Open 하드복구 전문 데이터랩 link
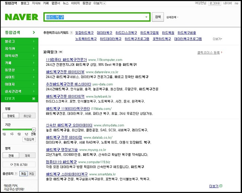Screen dimensions: 242x193 (64, 137)
